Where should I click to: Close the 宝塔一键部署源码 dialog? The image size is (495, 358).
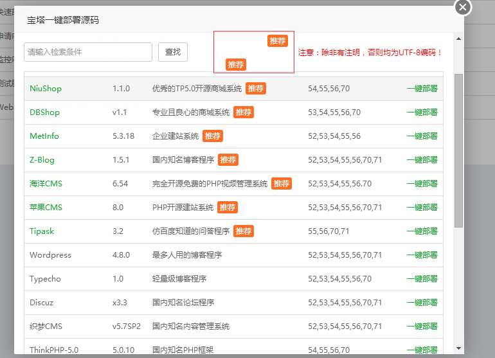point(463,7)
